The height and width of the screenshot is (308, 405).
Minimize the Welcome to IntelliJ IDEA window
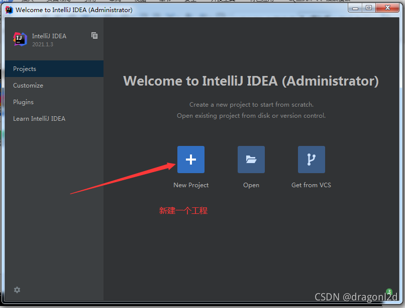355,8
